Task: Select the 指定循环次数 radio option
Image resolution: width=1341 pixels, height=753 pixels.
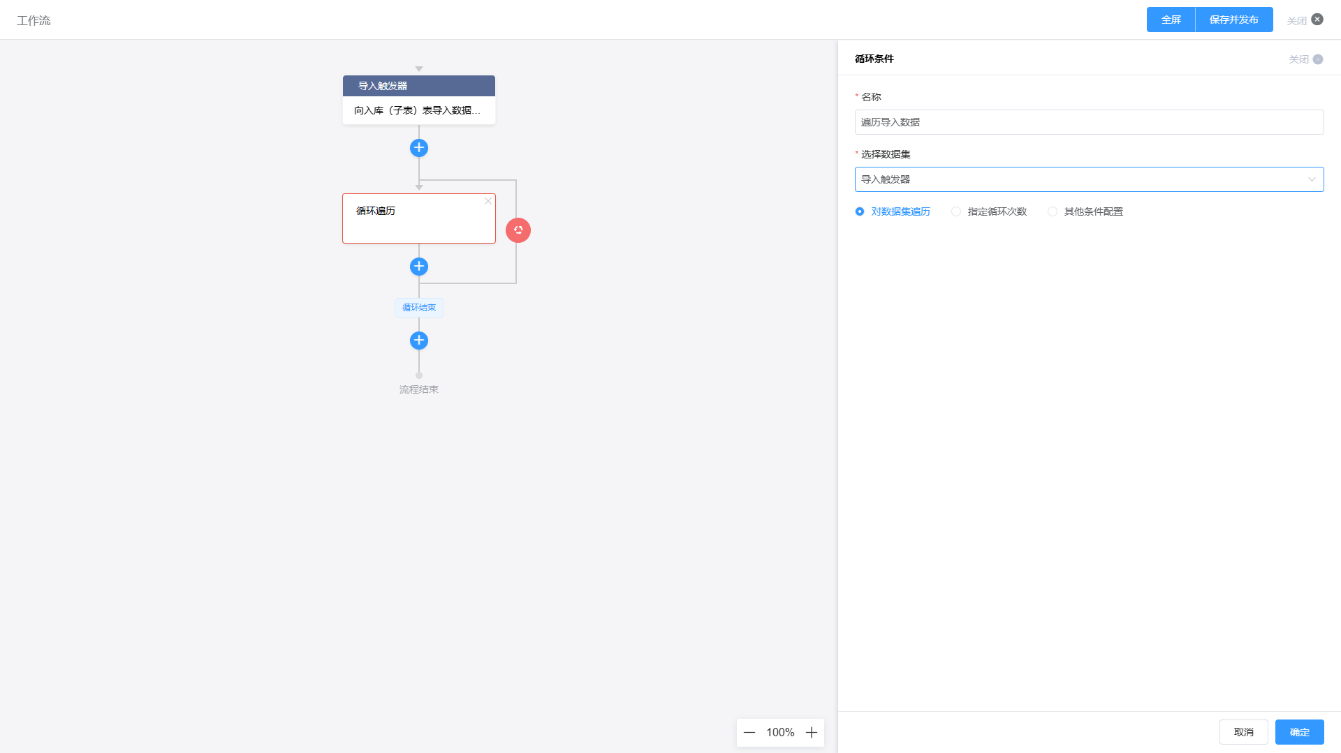Action: [x=989, y=211]
